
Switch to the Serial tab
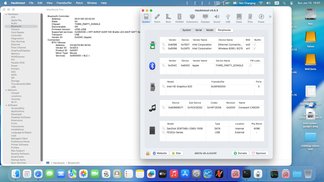coord(198,30)
